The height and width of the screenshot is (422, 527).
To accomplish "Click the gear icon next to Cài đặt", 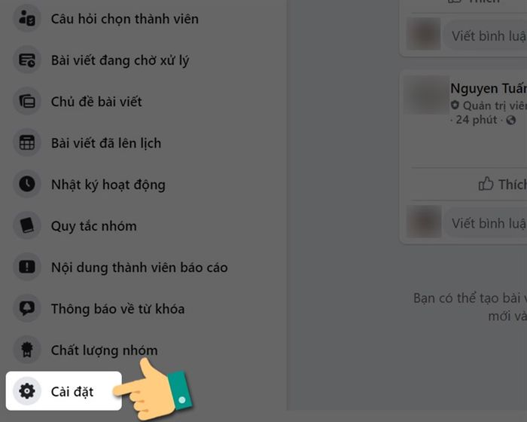I will 27,391.
